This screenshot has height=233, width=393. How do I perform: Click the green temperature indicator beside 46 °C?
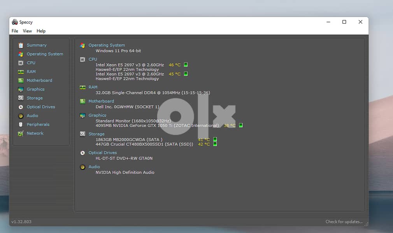(x=186, y=65)
